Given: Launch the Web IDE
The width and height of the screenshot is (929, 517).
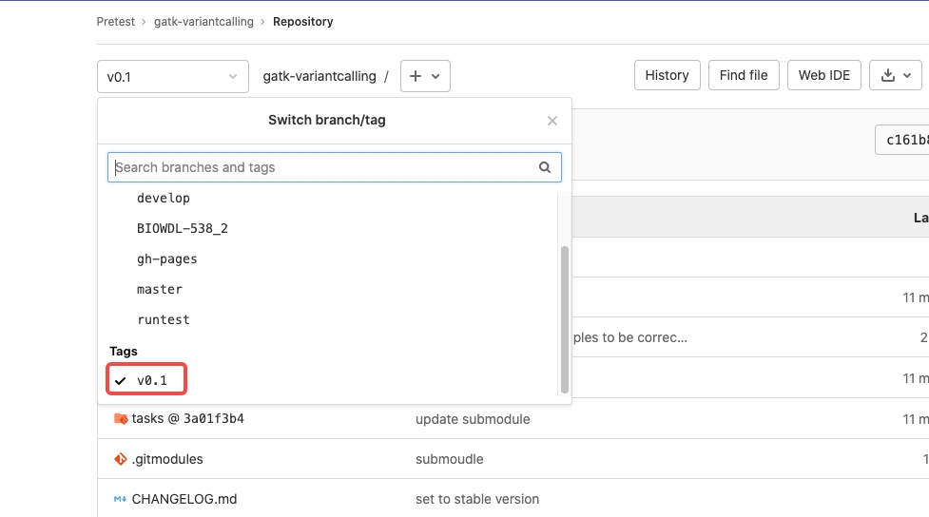Looking at the screenshot, I should click(823, 76).
